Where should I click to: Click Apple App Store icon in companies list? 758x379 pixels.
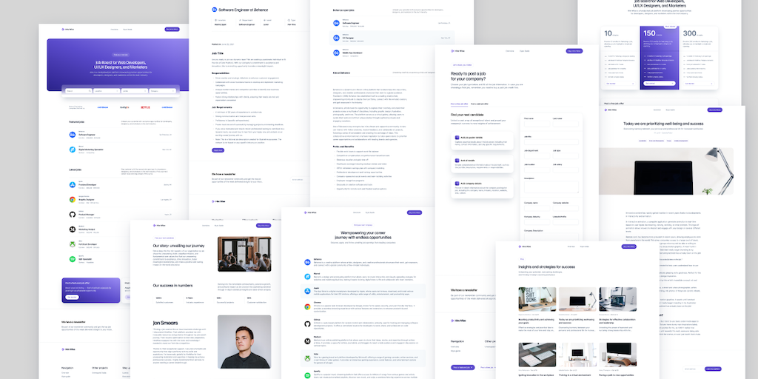point(307,292)
